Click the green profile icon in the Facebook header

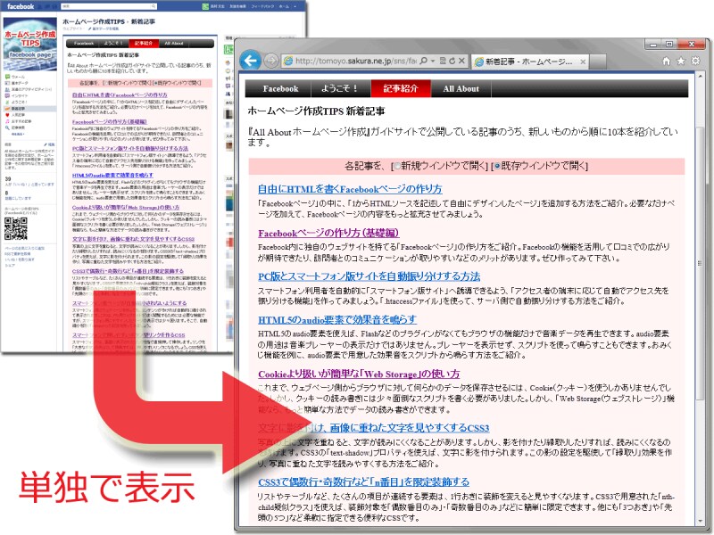coord(205,6)
